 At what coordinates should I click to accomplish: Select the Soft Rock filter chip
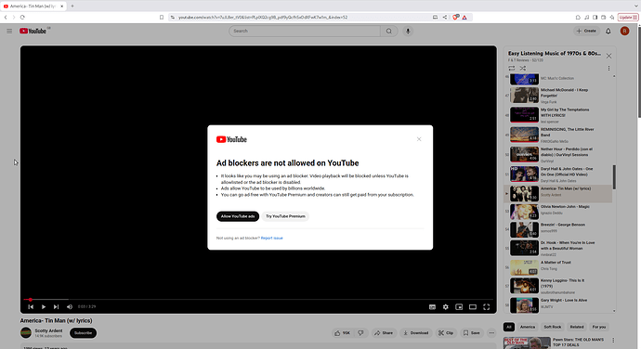553,327
